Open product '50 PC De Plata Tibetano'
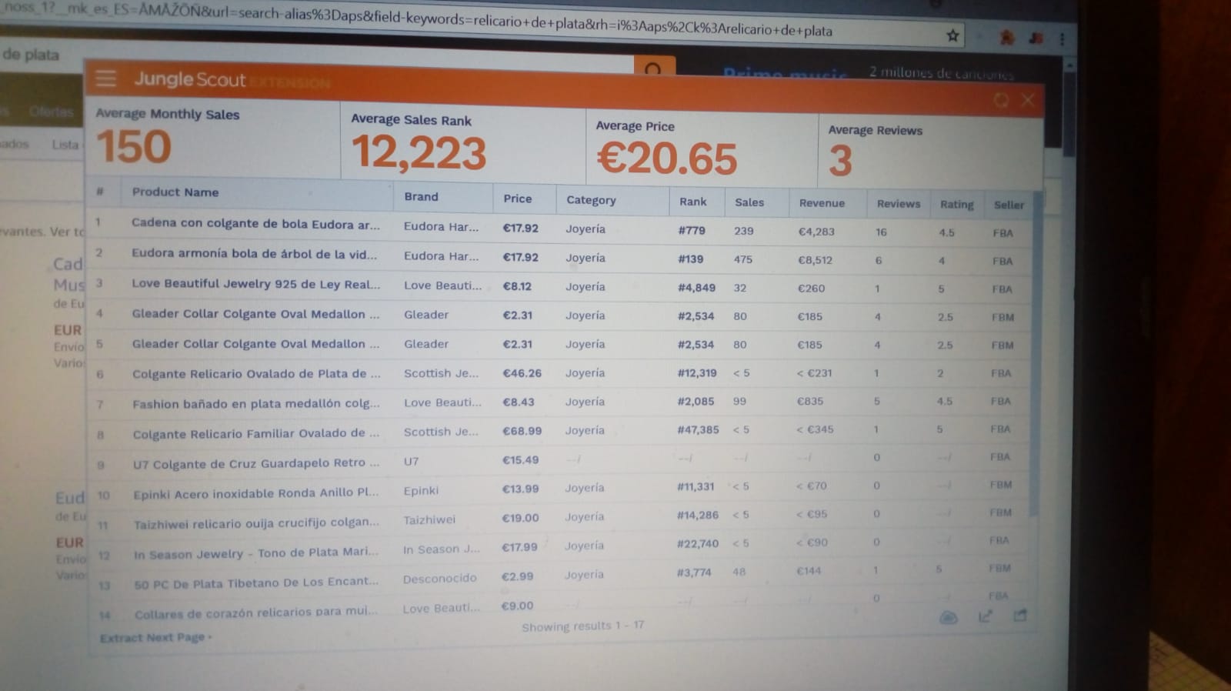1231x691 pixels. click(256, 583)
